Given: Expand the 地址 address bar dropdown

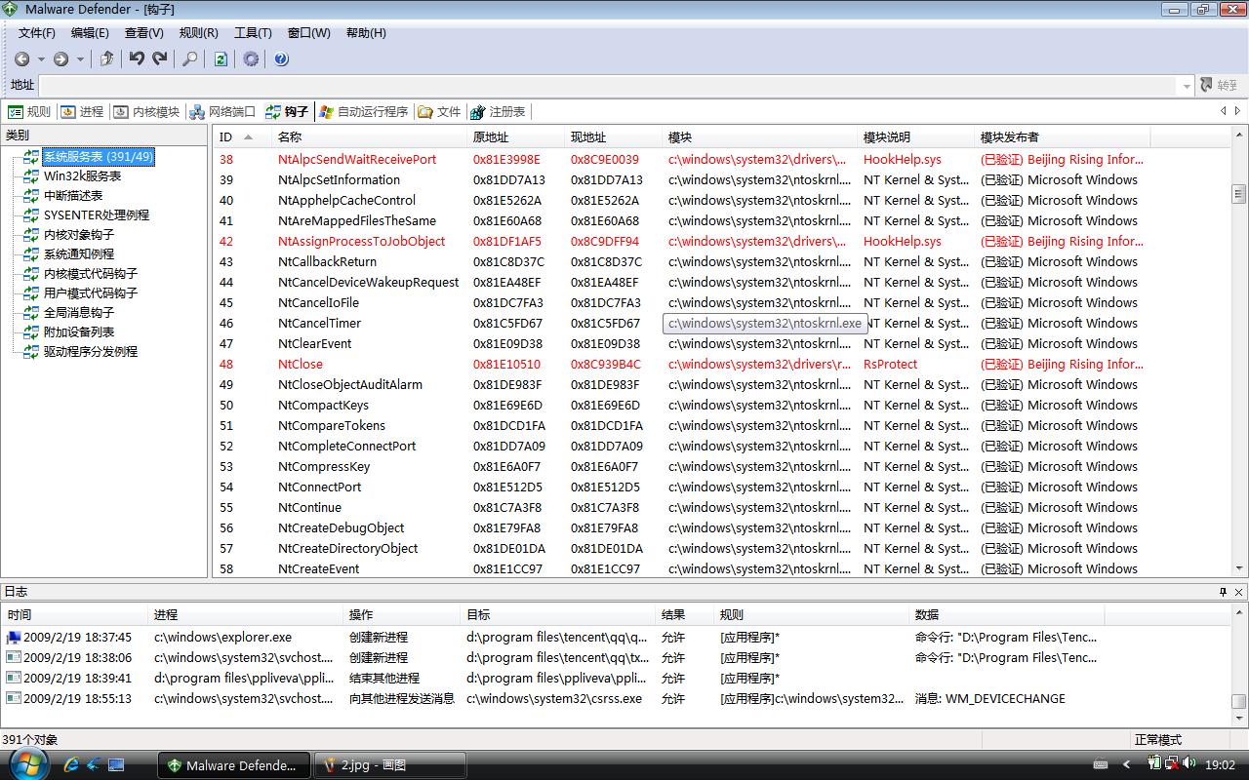Looking at the screenshot, I should (1187, 86).
